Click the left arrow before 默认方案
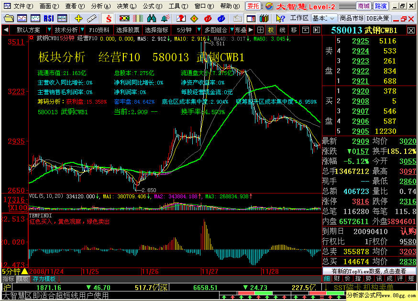This screenshot has height=301, width=418. [6, 30]
